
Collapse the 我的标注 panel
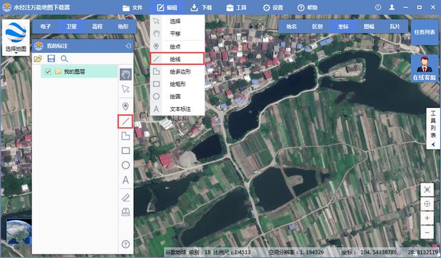[128, 46]
